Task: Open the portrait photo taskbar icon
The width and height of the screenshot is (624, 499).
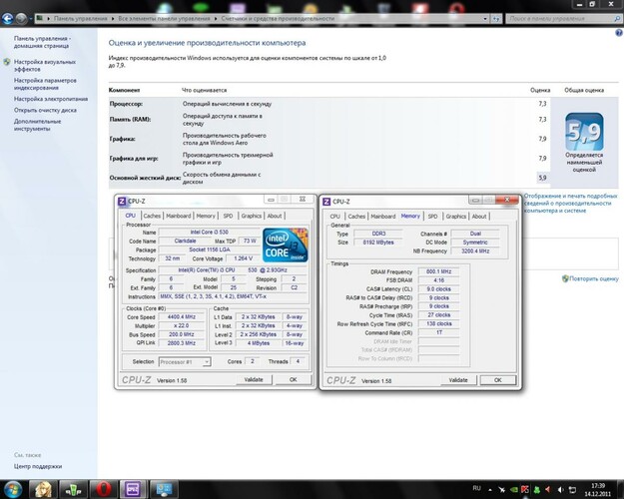Action: [x=43, y=489]
